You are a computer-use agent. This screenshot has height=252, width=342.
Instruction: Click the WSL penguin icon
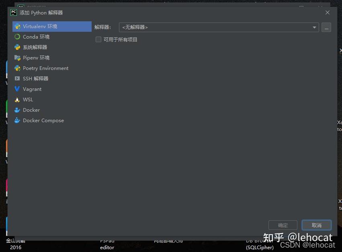17,100
